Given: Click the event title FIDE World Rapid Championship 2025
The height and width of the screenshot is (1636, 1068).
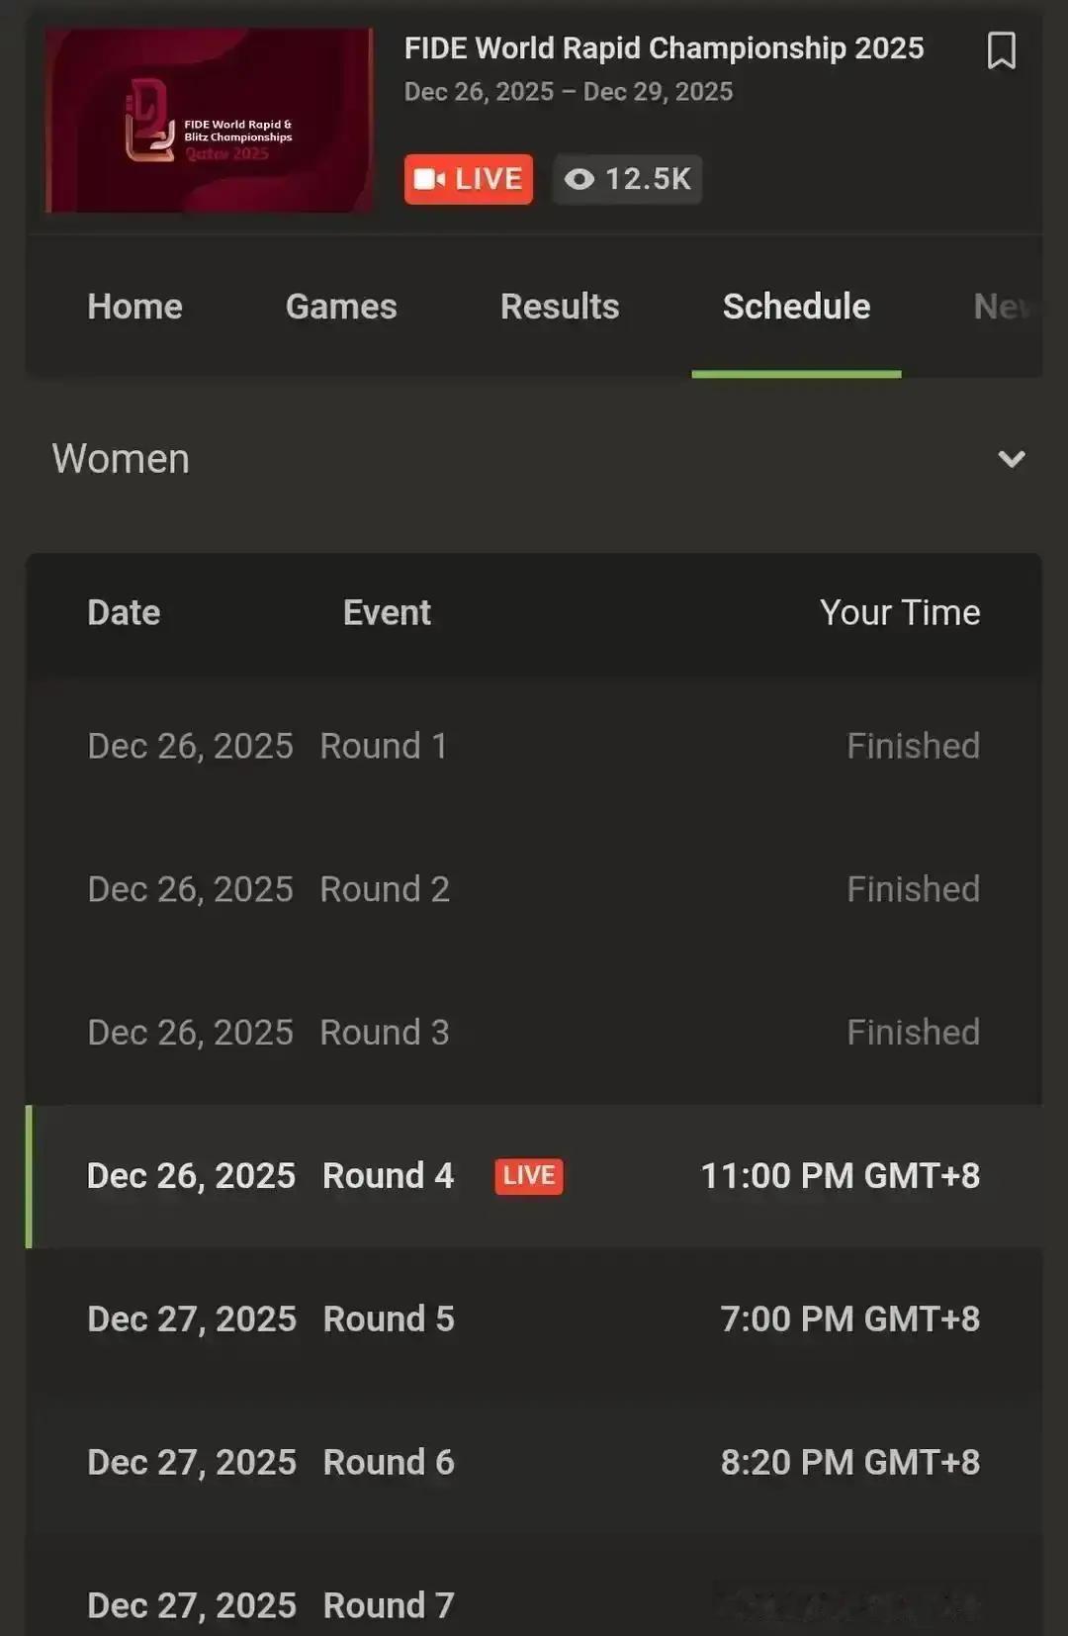Looking at the screenshot, I should (x=664, y=48).
